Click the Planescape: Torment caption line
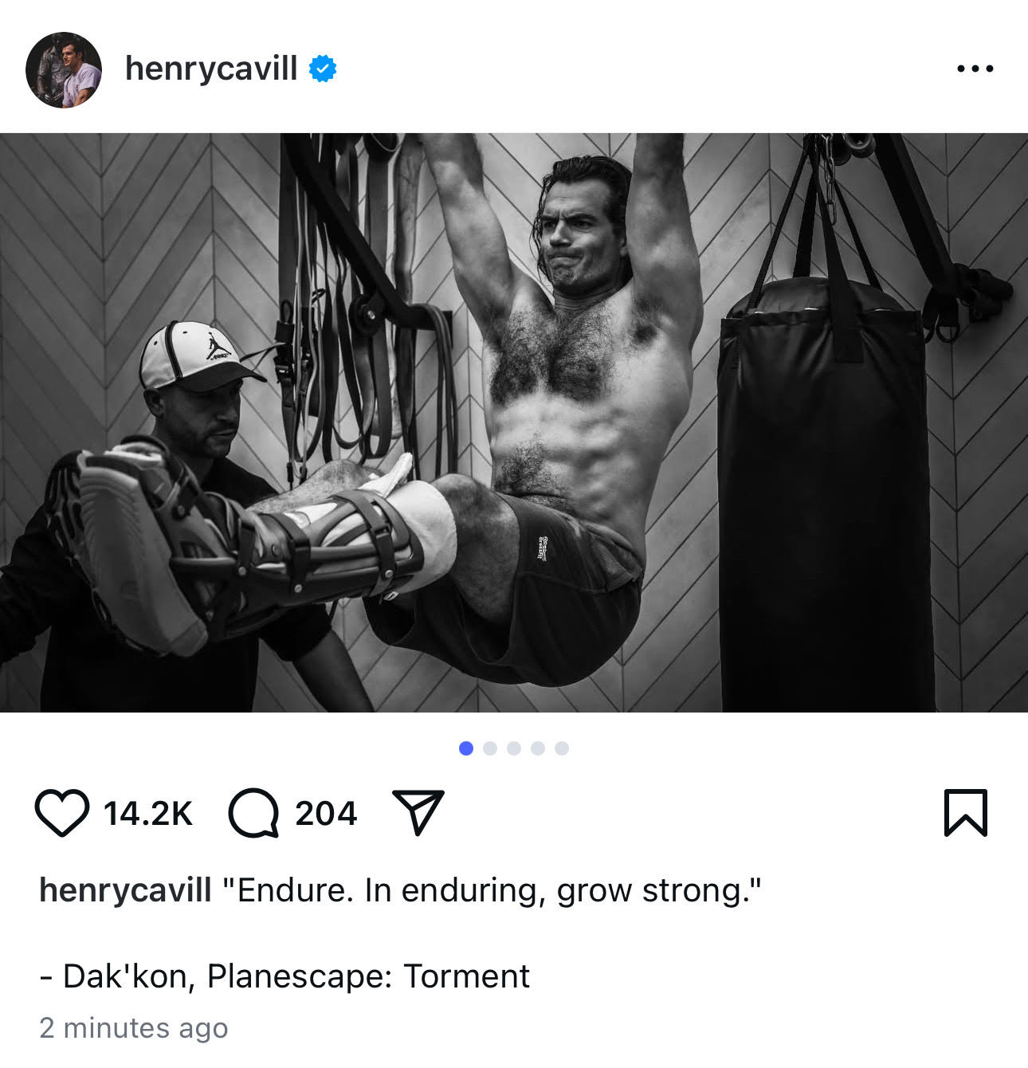1028x1068 pixels. [x=284, y=976]
